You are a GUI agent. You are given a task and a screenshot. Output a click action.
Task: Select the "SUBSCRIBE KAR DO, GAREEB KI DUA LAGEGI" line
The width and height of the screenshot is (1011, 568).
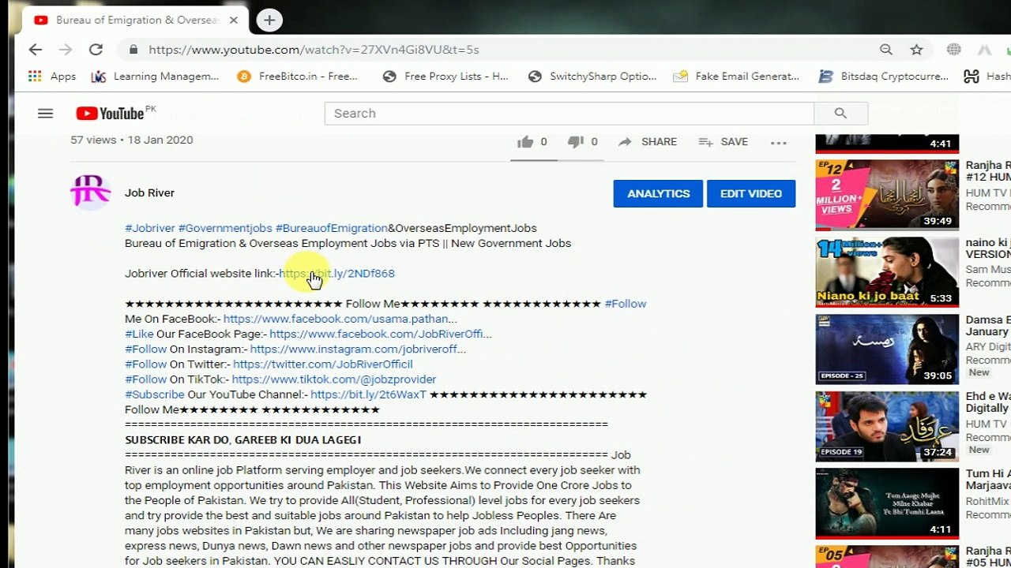pos(243,439)
